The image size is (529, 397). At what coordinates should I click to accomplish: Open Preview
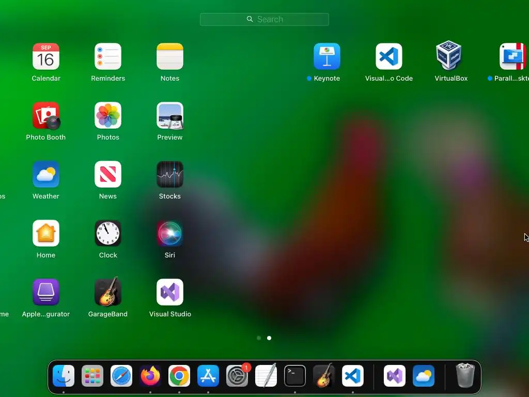point(170,115)
